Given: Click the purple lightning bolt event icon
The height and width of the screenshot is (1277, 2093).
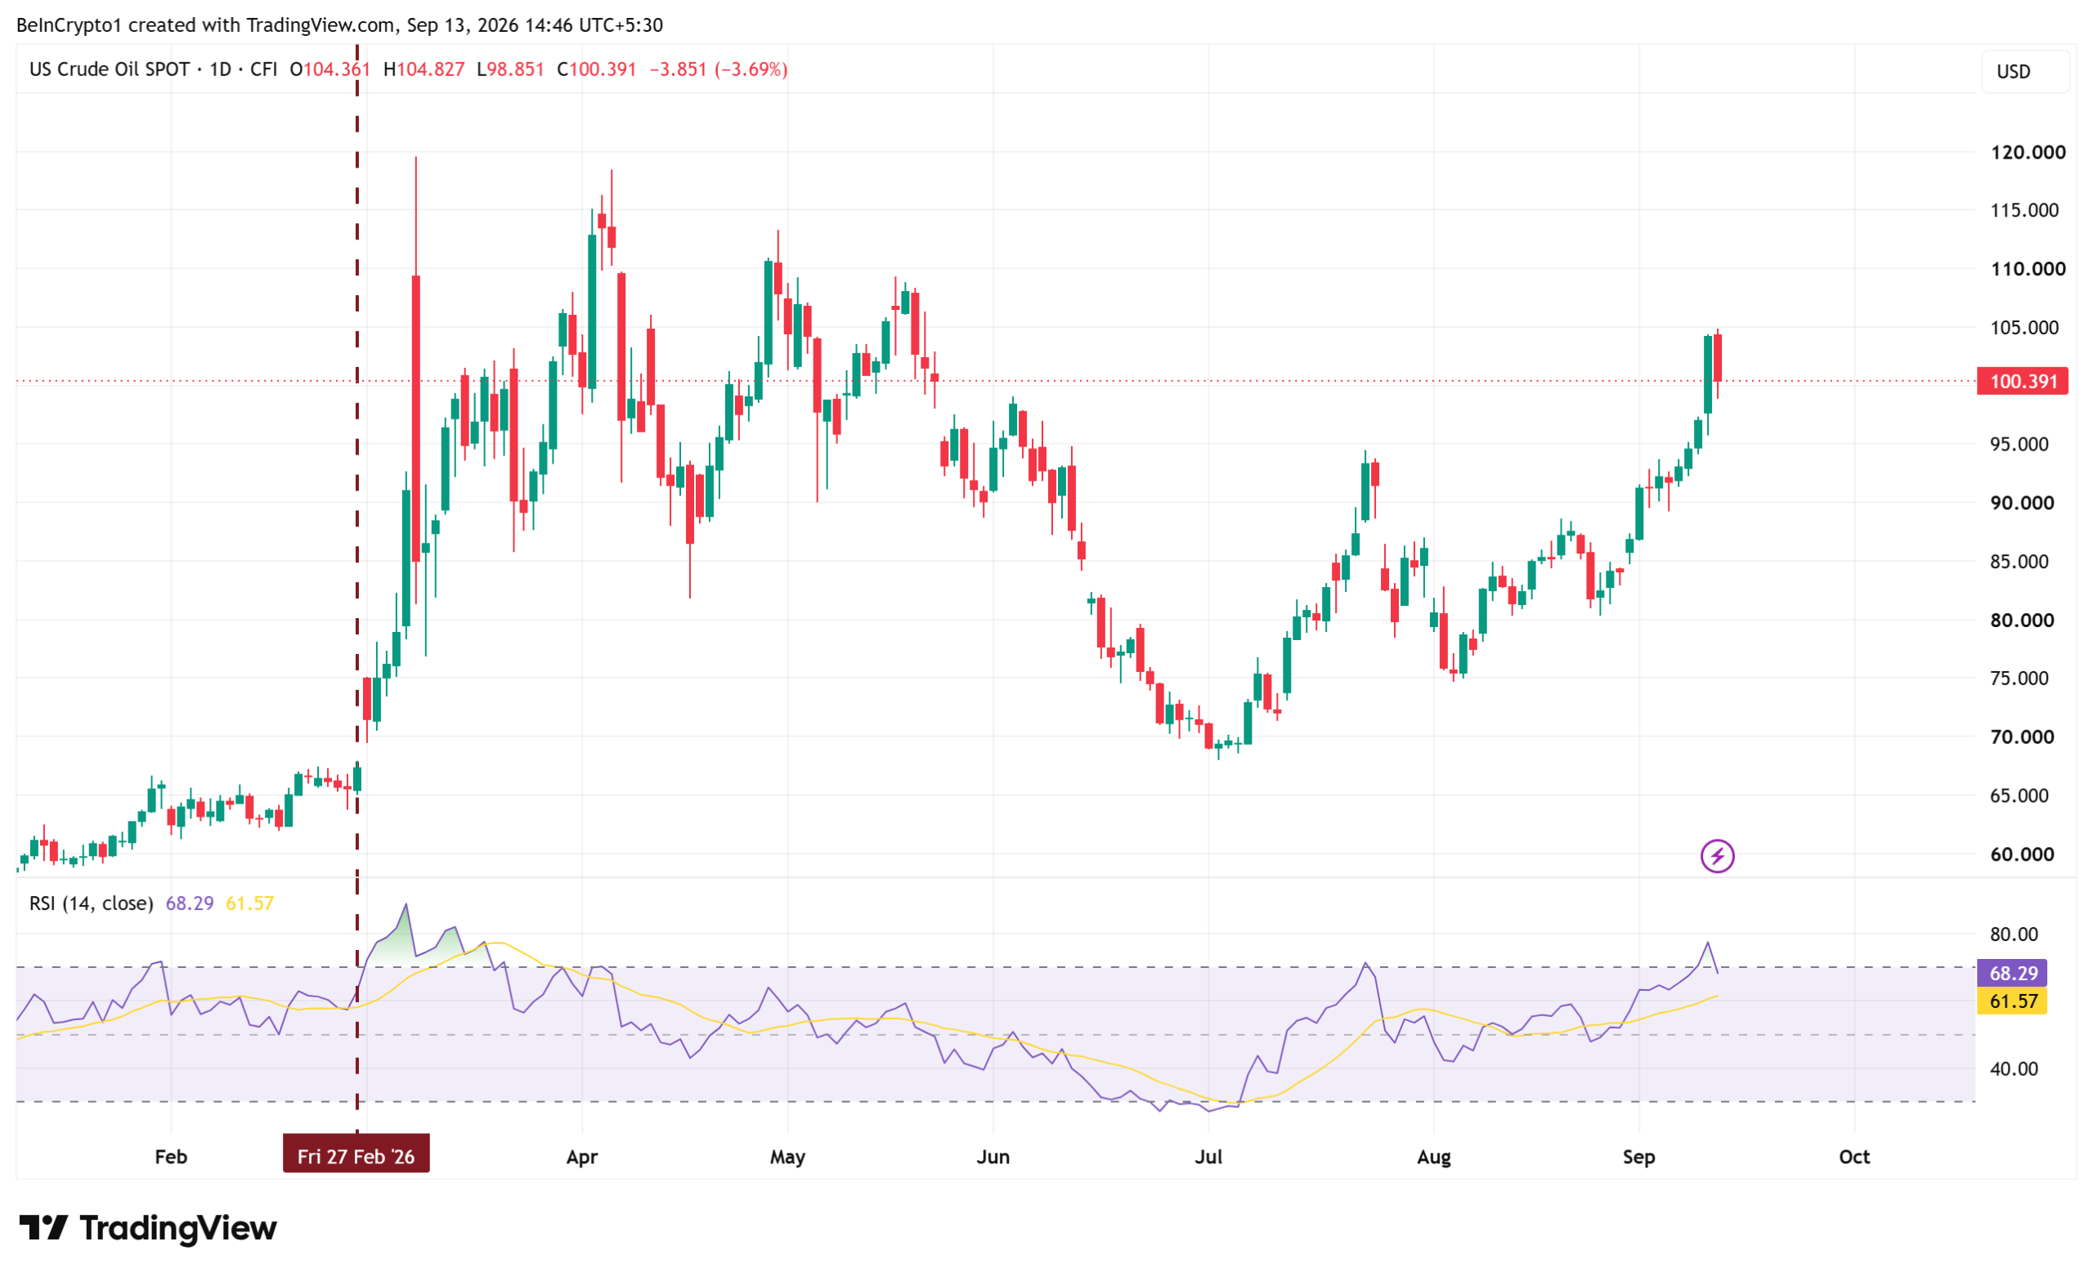Looking at the screenshot, I should tap(1717, 856).
